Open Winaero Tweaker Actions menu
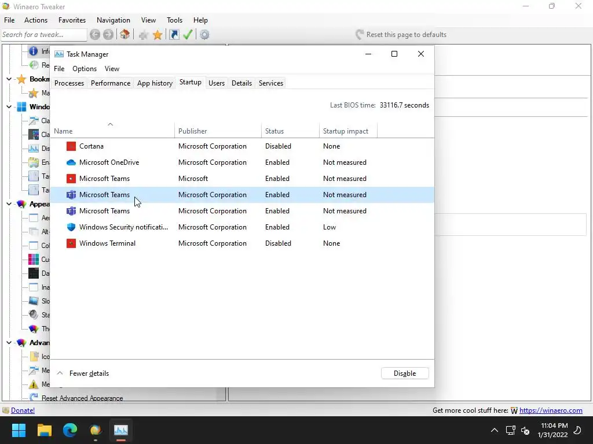 pyautogui.click(x=36, y=20)
